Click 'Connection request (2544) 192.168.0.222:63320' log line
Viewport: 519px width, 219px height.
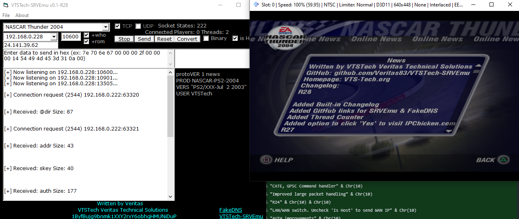[x=72, y=95]
